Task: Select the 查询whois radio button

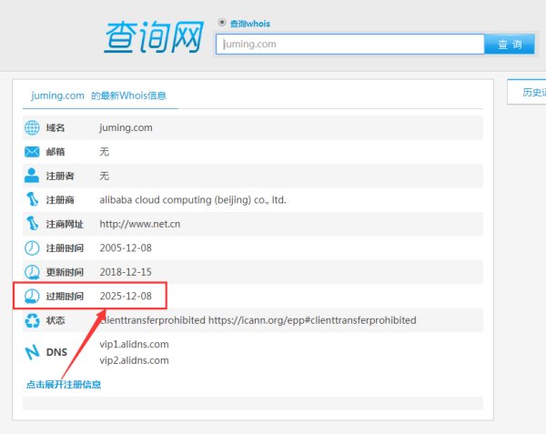Action: 222,23
